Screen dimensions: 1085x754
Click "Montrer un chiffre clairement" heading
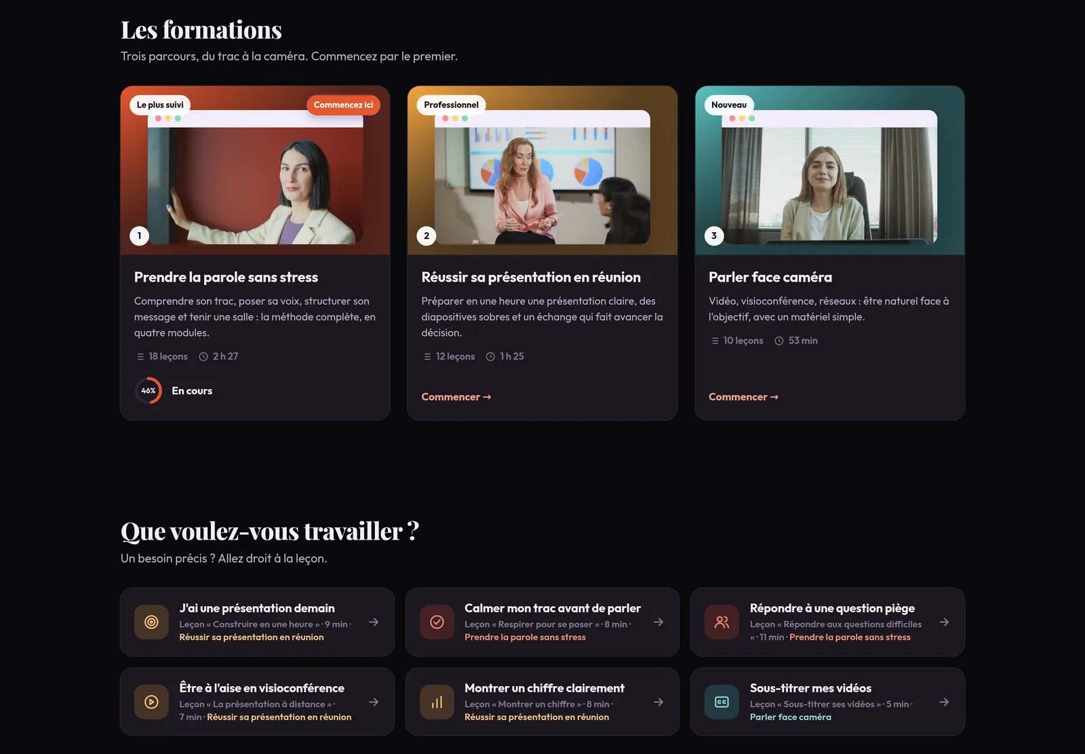545,688
